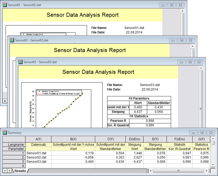
Task: Click the Sensor01 horizontal scroll left arrow
Action: pos(5,101)
